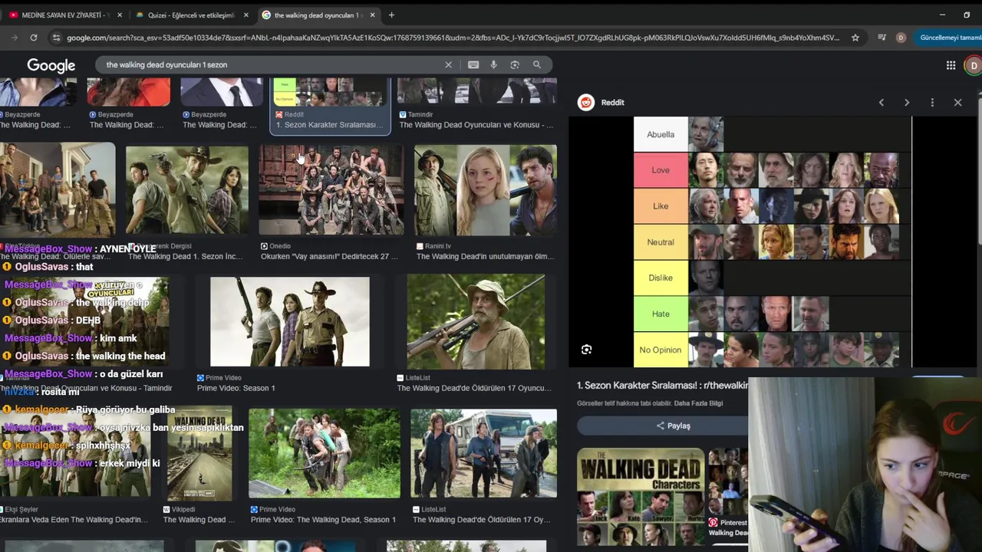Click the Paylaş share button
The width and height of the screenshot is (982, 552).
pyautogui.click(x=673, y=426)
